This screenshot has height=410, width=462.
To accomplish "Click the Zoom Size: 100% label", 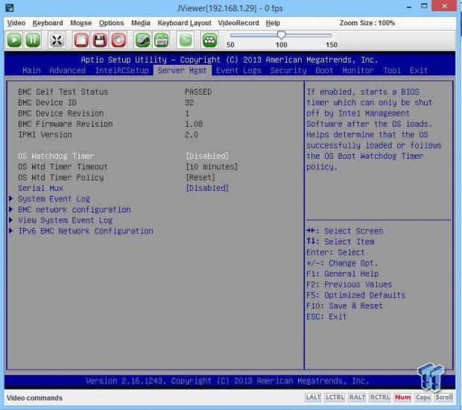I will point(367,23).
